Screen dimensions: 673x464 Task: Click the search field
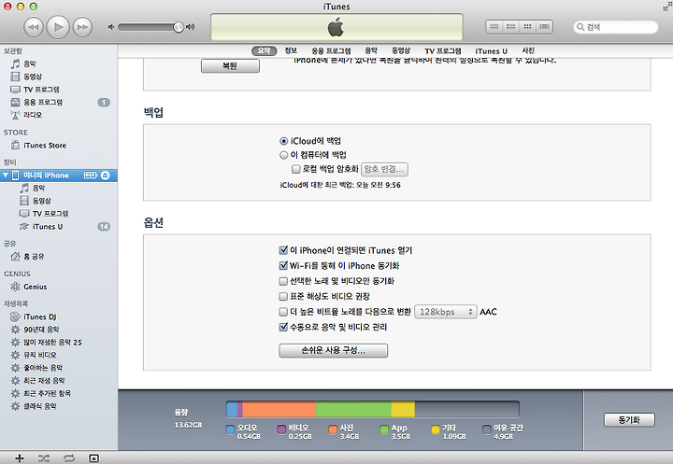[615, 27]
